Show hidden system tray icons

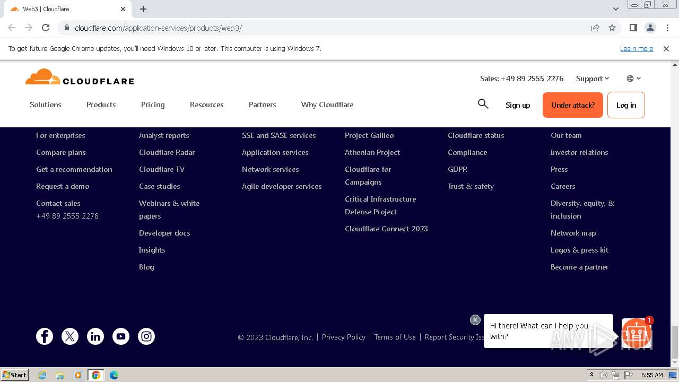(x=591, y=375)
